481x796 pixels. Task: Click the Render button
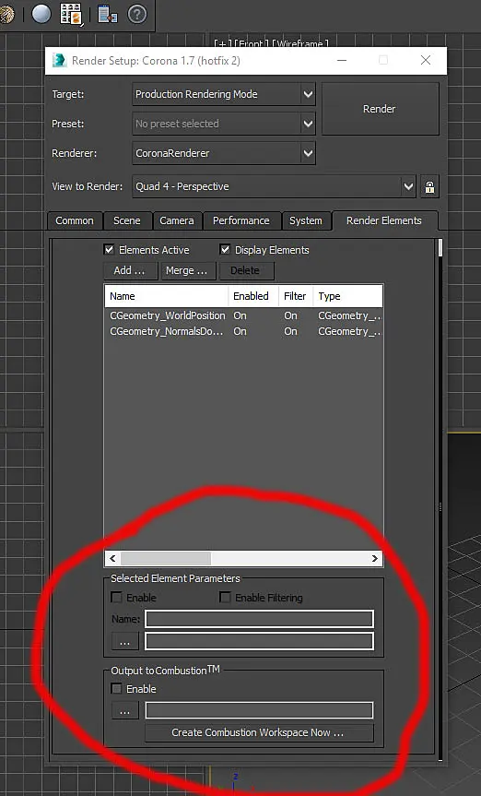380,109
